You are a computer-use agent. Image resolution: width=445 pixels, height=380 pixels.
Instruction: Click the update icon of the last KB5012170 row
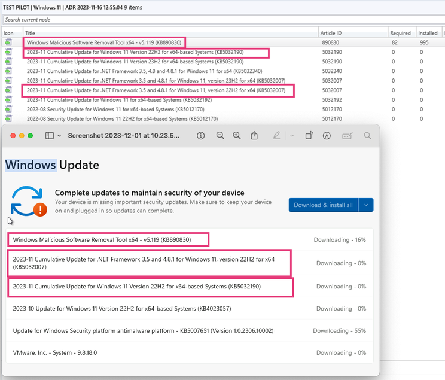click(8, 118)
